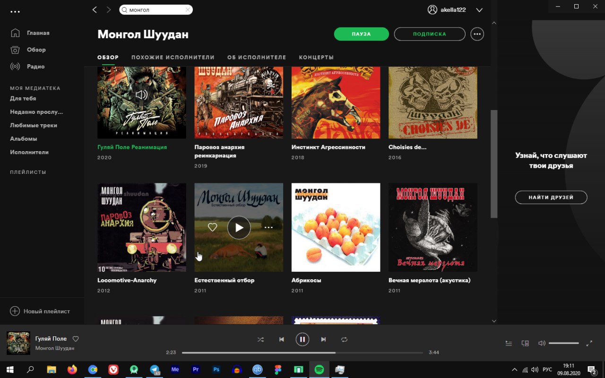Click the now-playing album art thumbnail
This screenshot has width=605, height=378.
click(x=18, y=343)
